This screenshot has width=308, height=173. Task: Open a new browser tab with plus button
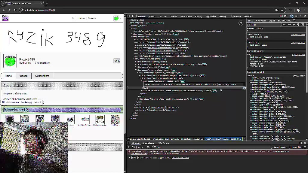click(47, 3)
